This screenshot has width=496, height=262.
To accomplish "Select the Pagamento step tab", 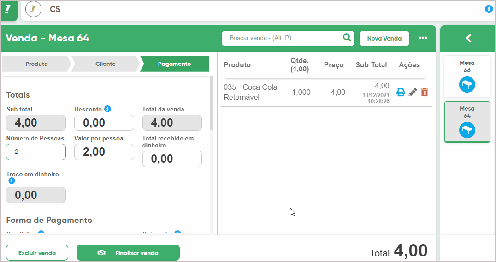I will pos(174,64).
